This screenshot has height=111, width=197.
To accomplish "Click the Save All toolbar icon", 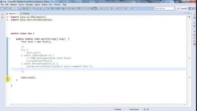I will tap(16, 8).
